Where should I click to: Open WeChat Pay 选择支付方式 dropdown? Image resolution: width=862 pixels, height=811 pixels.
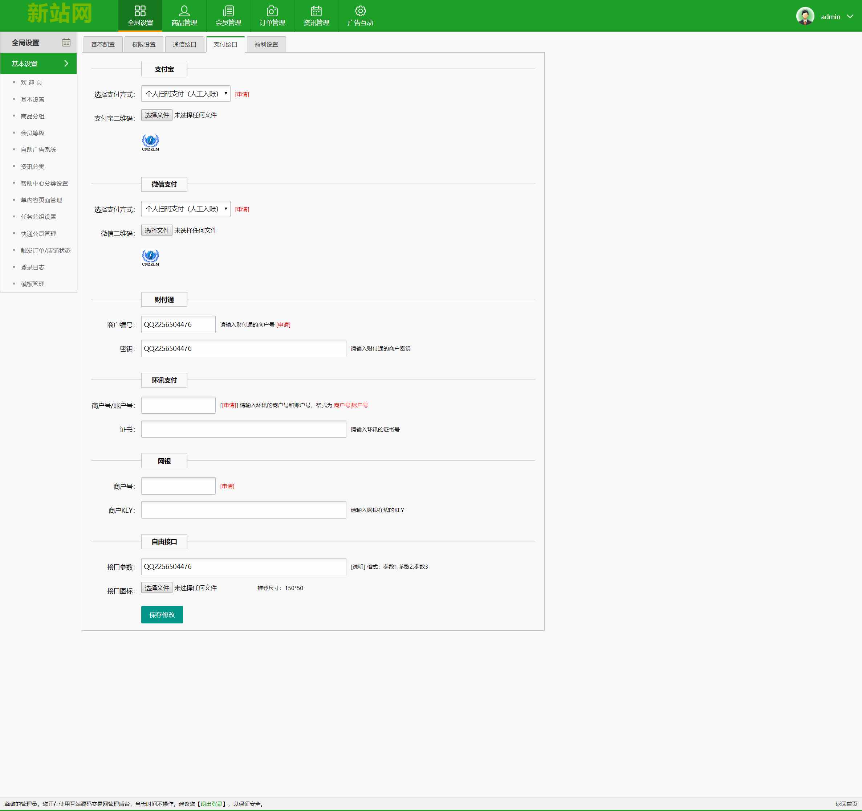186,209
